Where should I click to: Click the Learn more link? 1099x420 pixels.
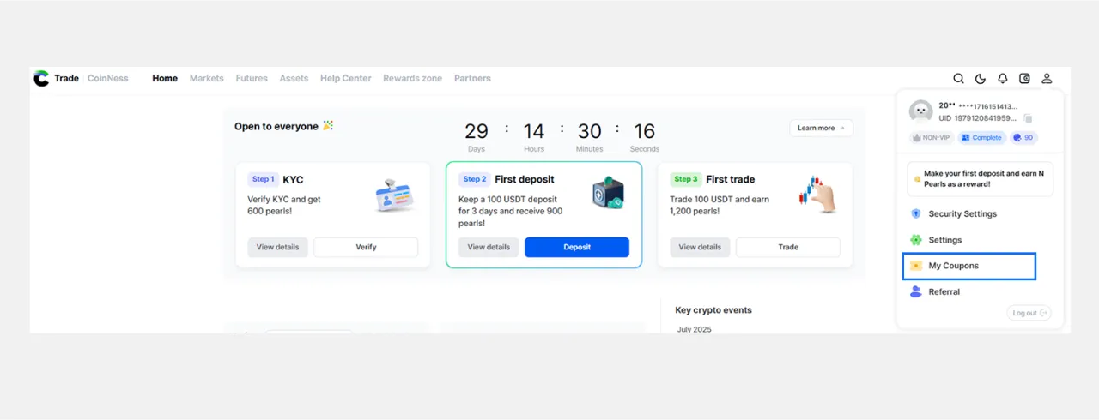pyautogui.click(x=821, y=128)
